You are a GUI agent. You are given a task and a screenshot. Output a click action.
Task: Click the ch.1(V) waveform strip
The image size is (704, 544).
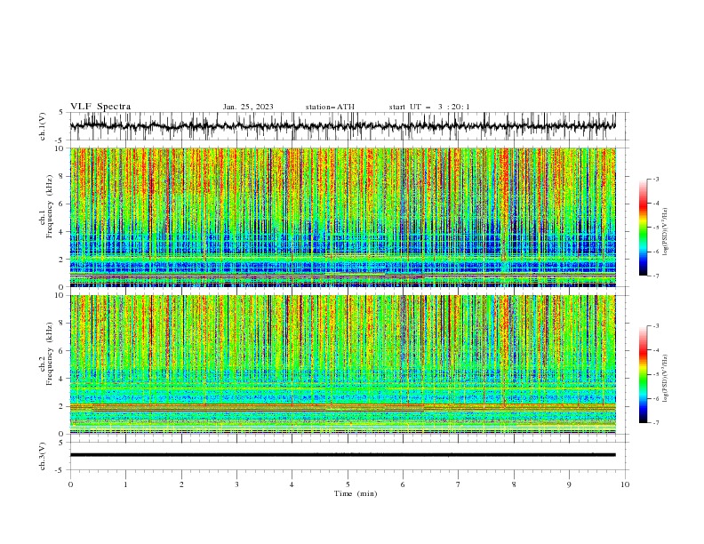click(x=343, y=126)
